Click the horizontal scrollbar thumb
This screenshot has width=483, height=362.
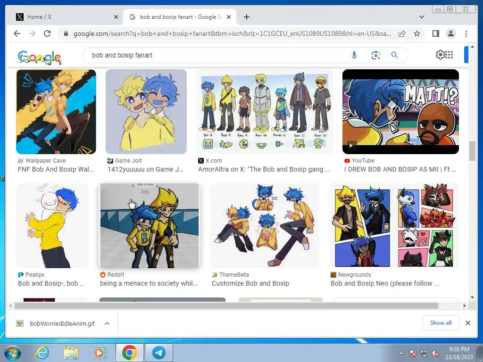pos(226,305)
